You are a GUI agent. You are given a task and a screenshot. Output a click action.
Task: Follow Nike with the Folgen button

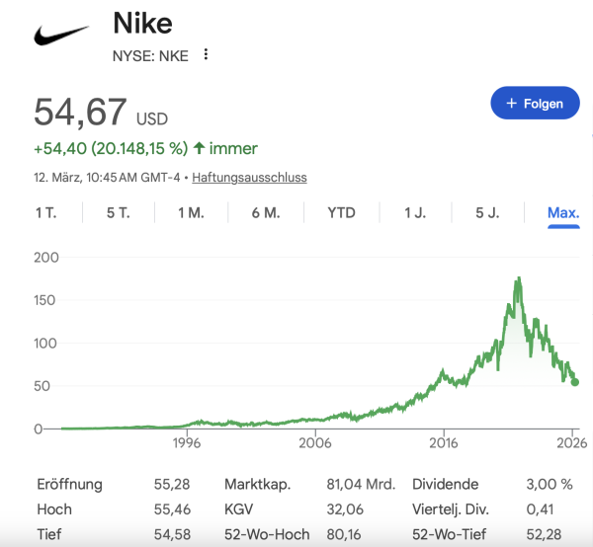(x=535, y=103)
